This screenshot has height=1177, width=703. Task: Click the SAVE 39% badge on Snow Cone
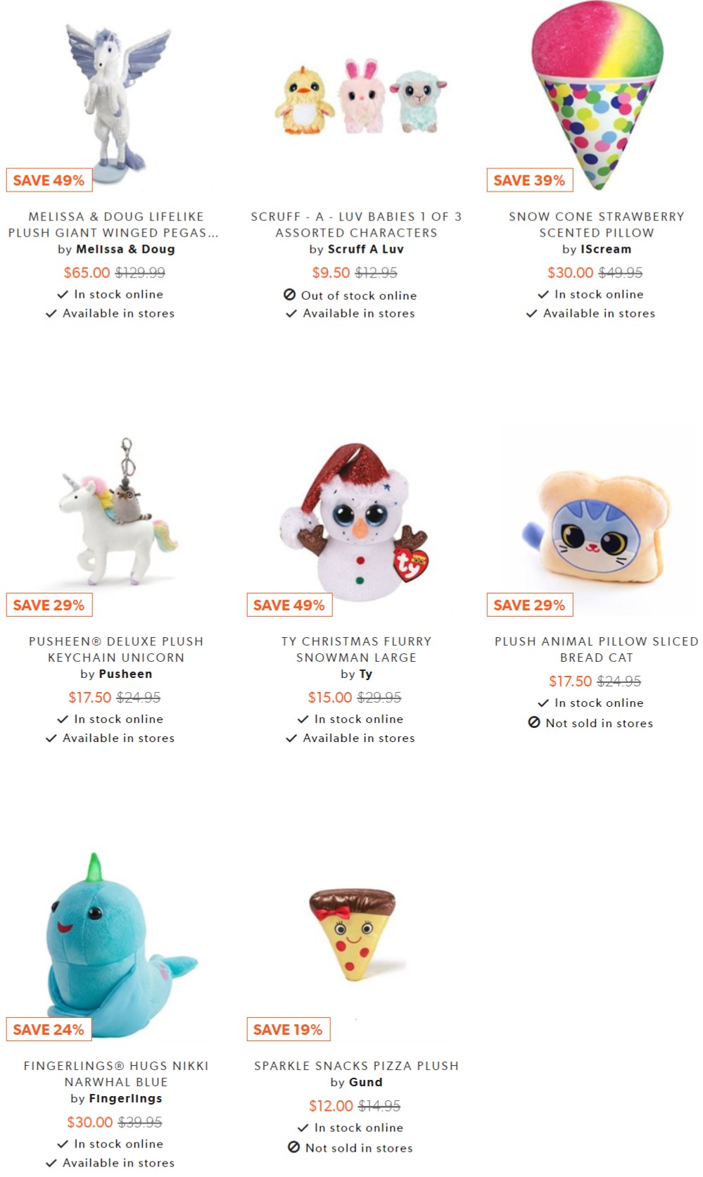530,180
